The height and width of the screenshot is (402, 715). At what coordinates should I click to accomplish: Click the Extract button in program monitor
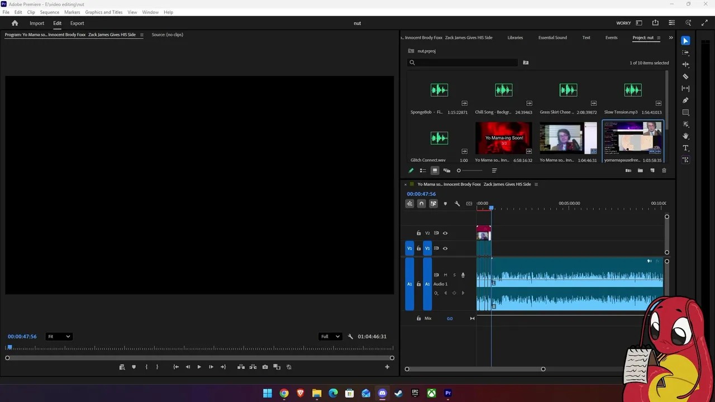(253, 367)
